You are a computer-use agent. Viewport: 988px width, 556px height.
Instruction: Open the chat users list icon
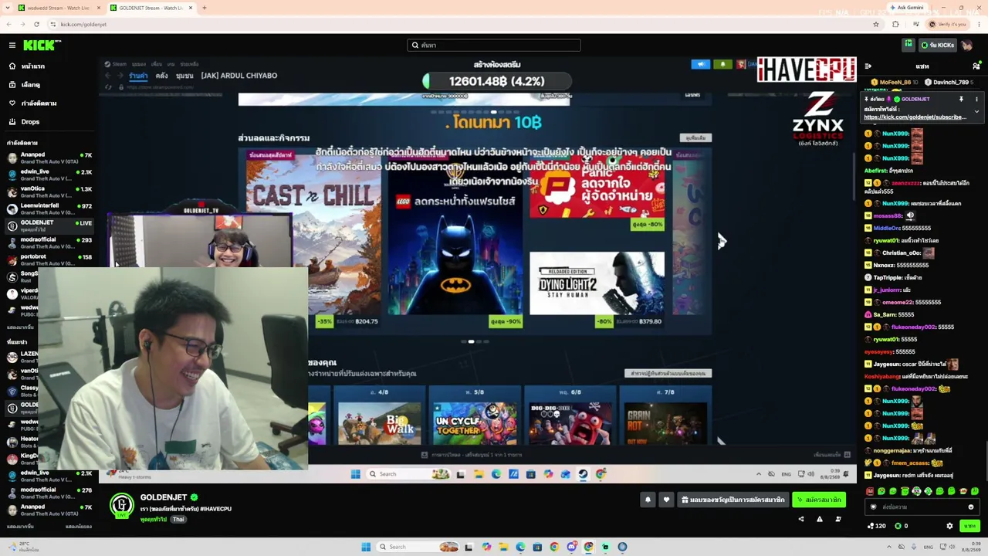coord(976,66)
